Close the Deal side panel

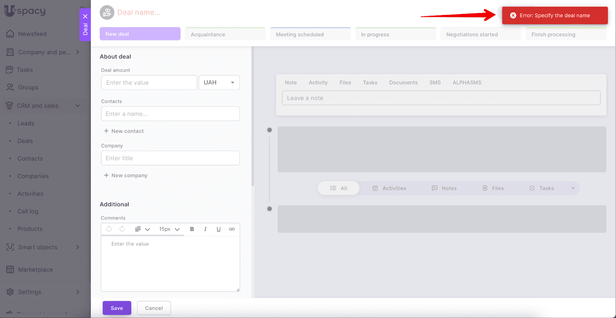click(85, 16)
